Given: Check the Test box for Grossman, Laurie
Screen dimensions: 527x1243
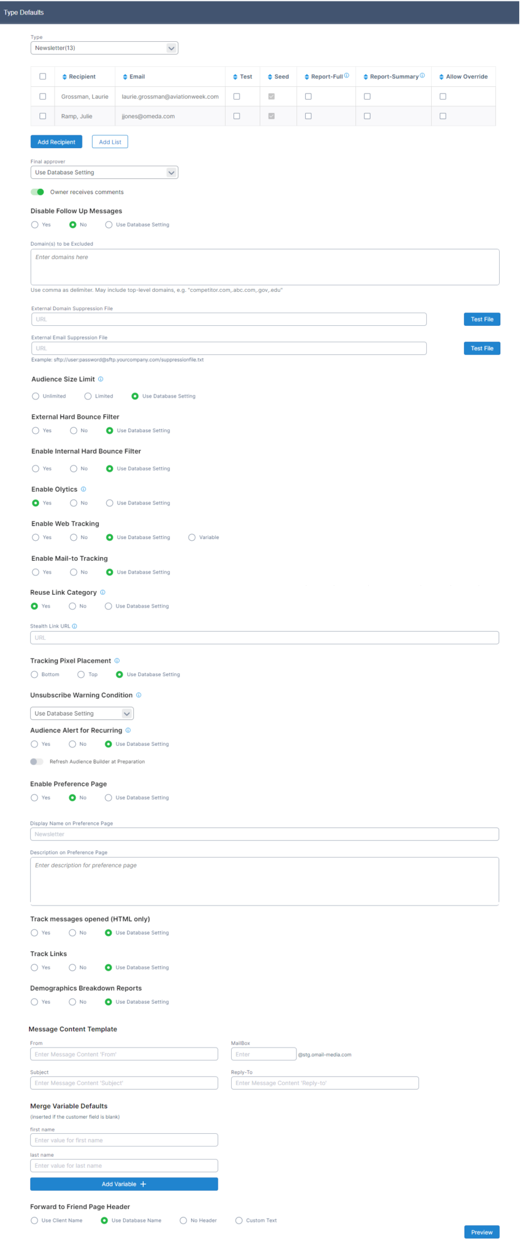Looking at the screenshot, I should (x=237, y=97).
